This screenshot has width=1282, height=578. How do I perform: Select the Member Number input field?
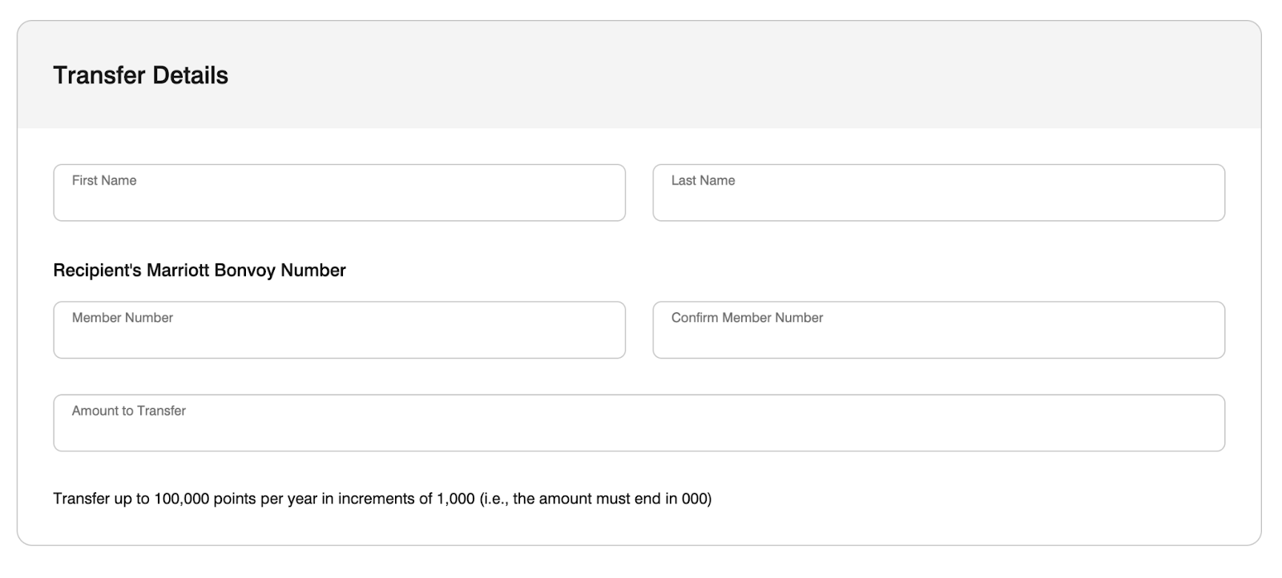click(339, 330)
